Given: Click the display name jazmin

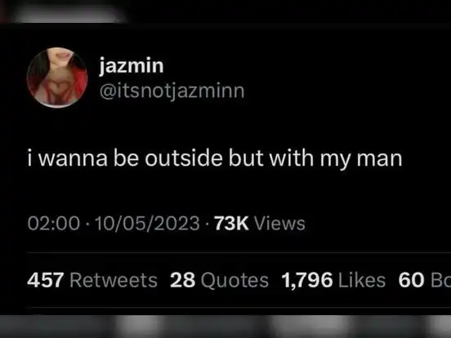Looking at the screenshot, I should (x=132, y=66).
